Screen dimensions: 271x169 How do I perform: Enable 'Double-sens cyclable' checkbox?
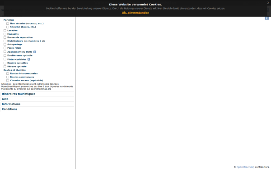[x=5, y=55]
